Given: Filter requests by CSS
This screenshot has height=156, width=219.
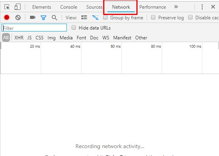Looking at the screenshot, I should click(x=40, y=38).
